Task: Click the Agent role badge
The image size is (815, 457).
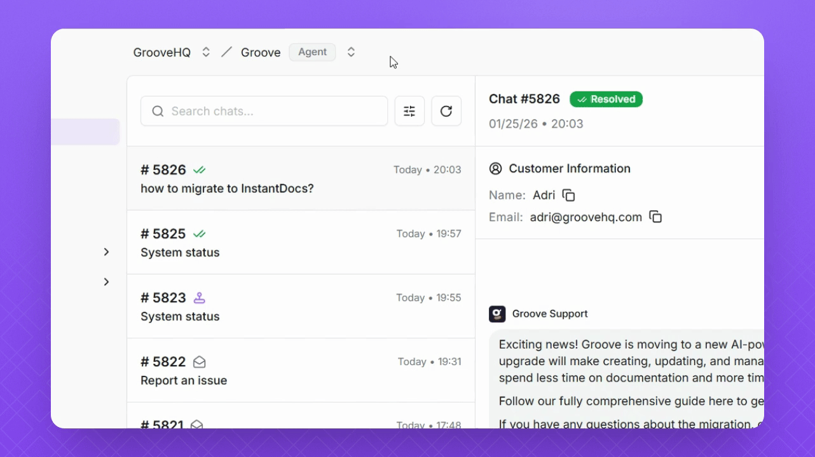Action: click(313, 52)
